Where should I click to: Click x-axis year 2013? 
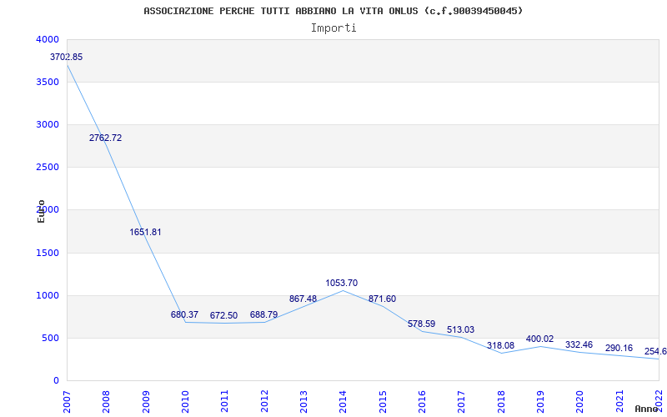(x=303, y=402)
